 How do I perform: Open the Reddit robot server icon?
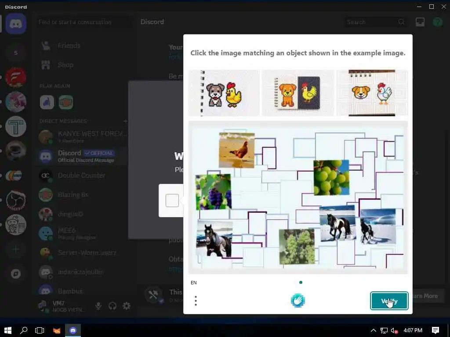pos(16,225)
